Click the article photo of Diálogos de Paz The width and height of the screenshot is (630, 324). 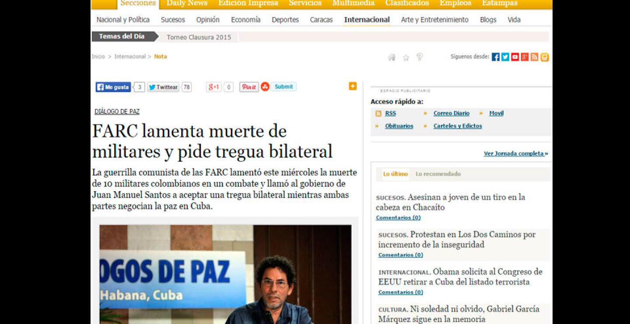pyautogui.click(x=225, y=275)
